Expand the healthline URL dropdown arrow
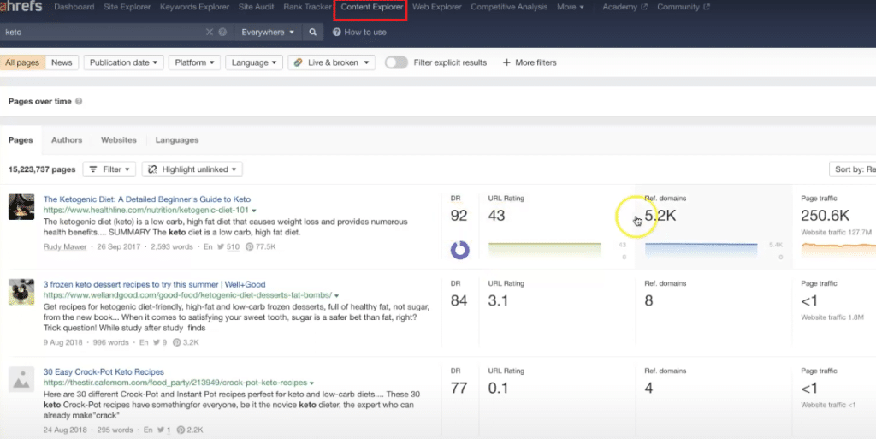 [x=254, y=211]
